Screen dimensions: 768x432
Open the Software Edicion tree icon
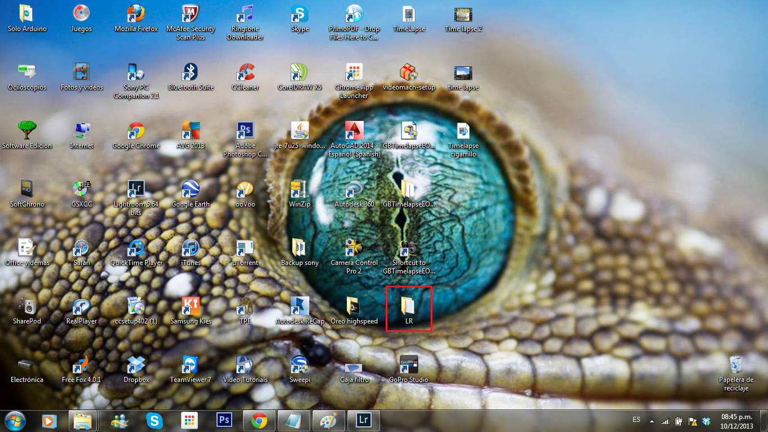pyautogui.click(x=27, y=136)
